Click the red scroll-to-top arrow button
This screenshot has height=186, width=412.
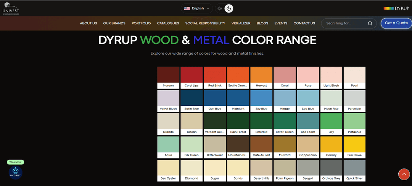tap(404, 174)
